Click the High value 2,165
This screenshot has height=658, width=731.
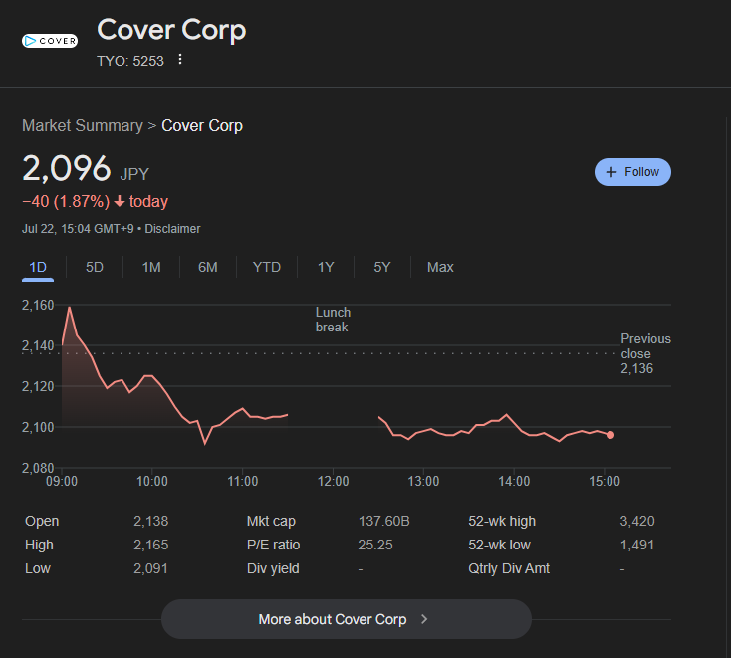151,545
